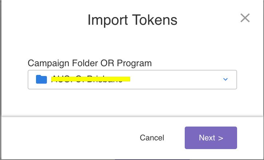The height and width of the screenshot is (160, 264).
Task: Hit the X in the dialog's top-right corner
Action: (245, 18)
